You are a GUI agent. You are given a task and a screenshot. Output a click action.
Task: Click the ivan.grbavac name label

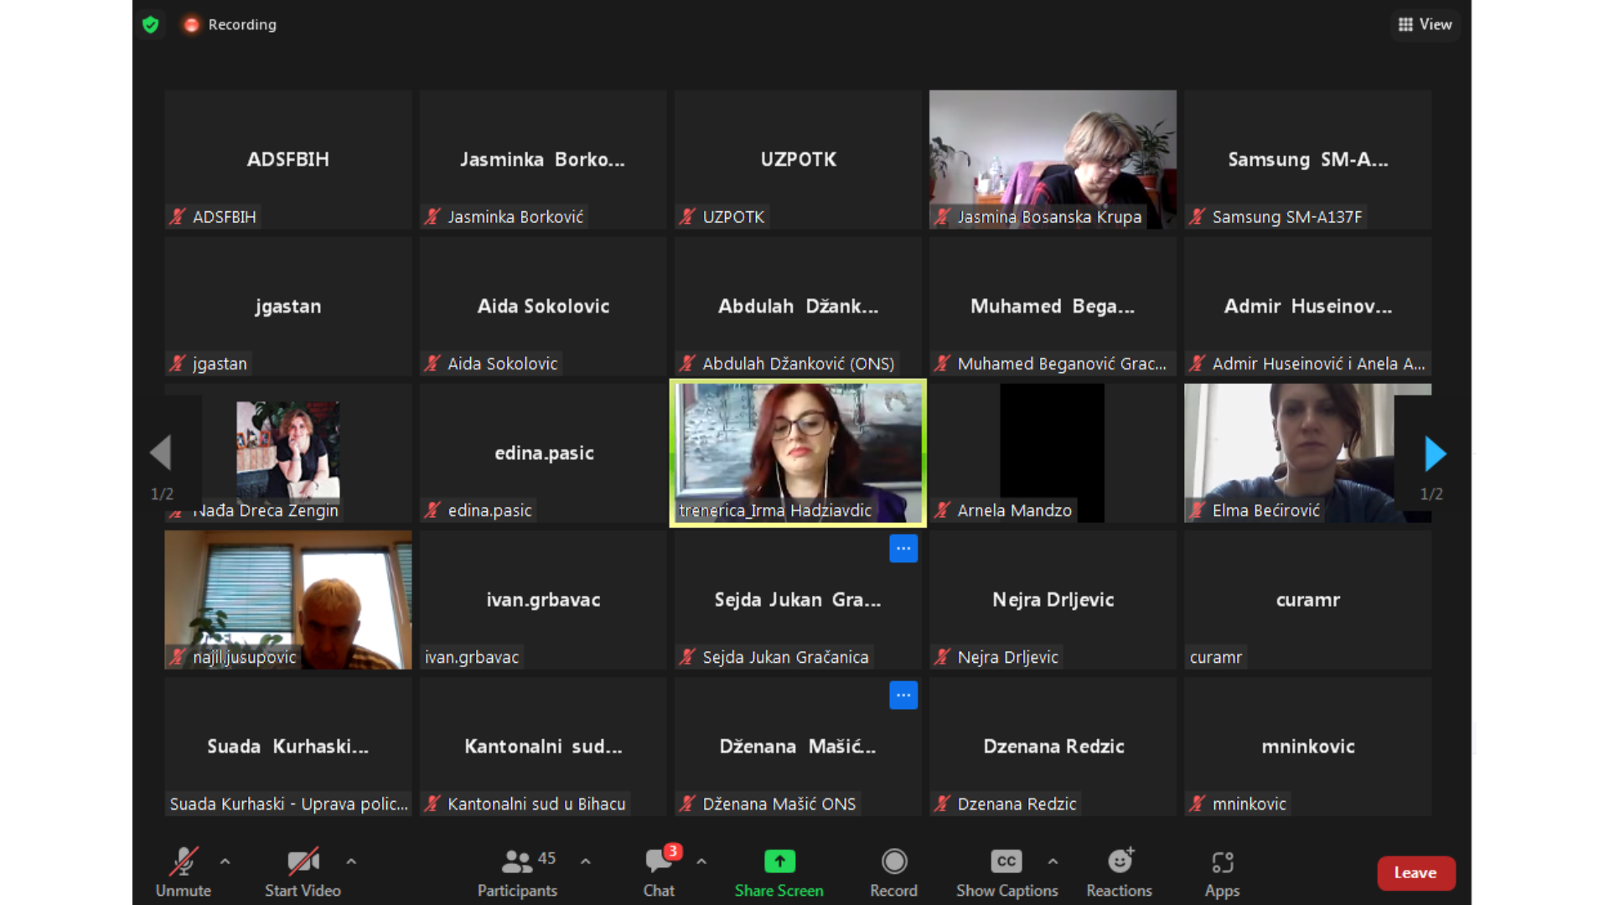[471, 657]
